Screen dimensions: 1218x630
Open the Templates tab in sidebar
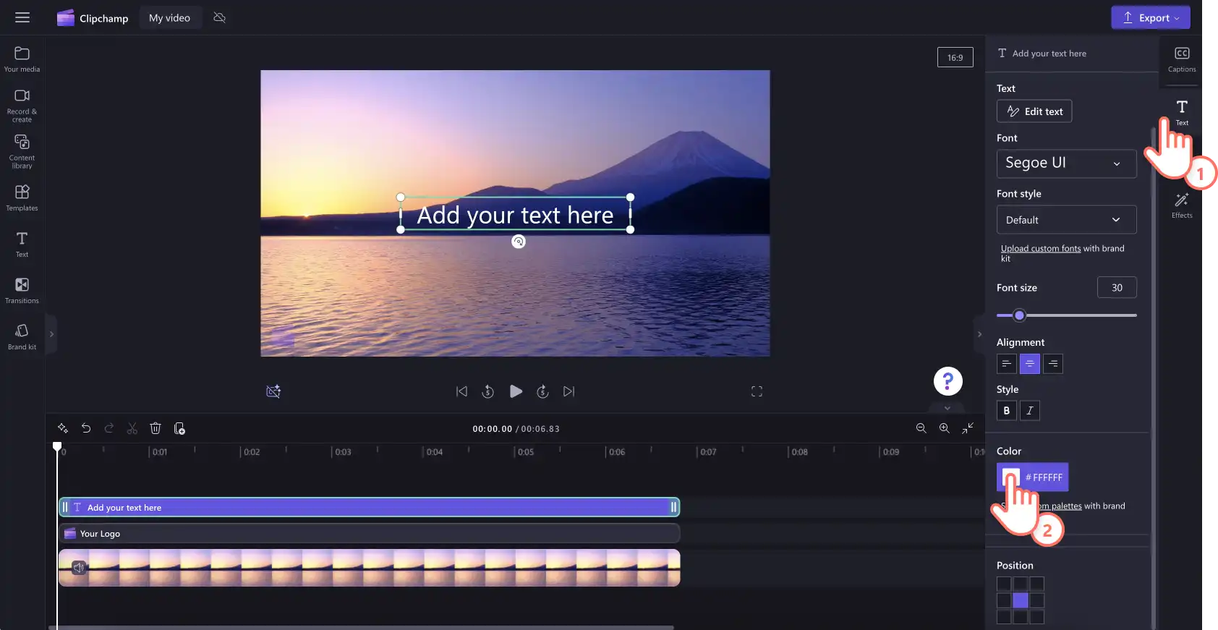click(22, 197)
